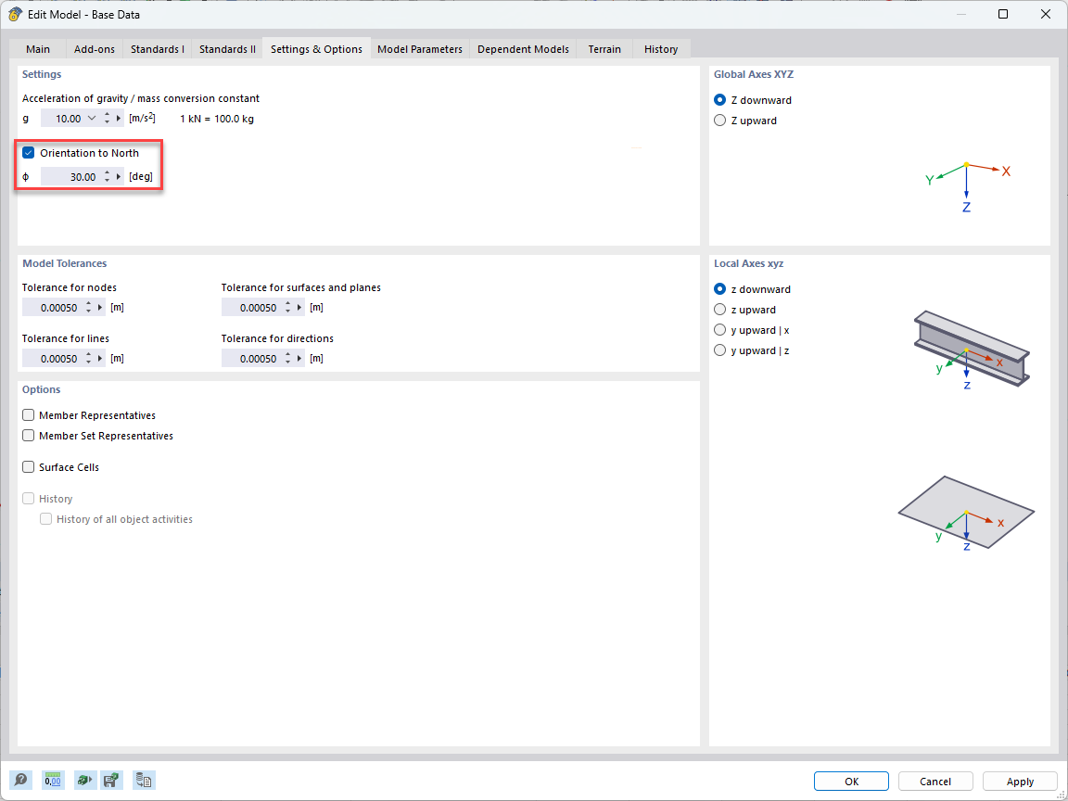Open units and decimal places settings
This screenshot has width=1068, height=801.
coord(53,780)
